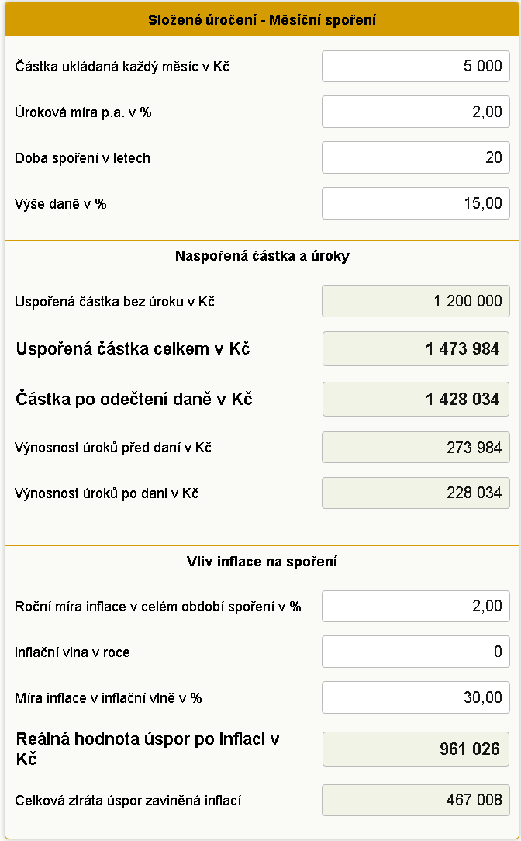521x841 pixels.
Task: Click the 'Částka ukládaná každý měsíc v Kč' label
Action: (x=122, y=67)
